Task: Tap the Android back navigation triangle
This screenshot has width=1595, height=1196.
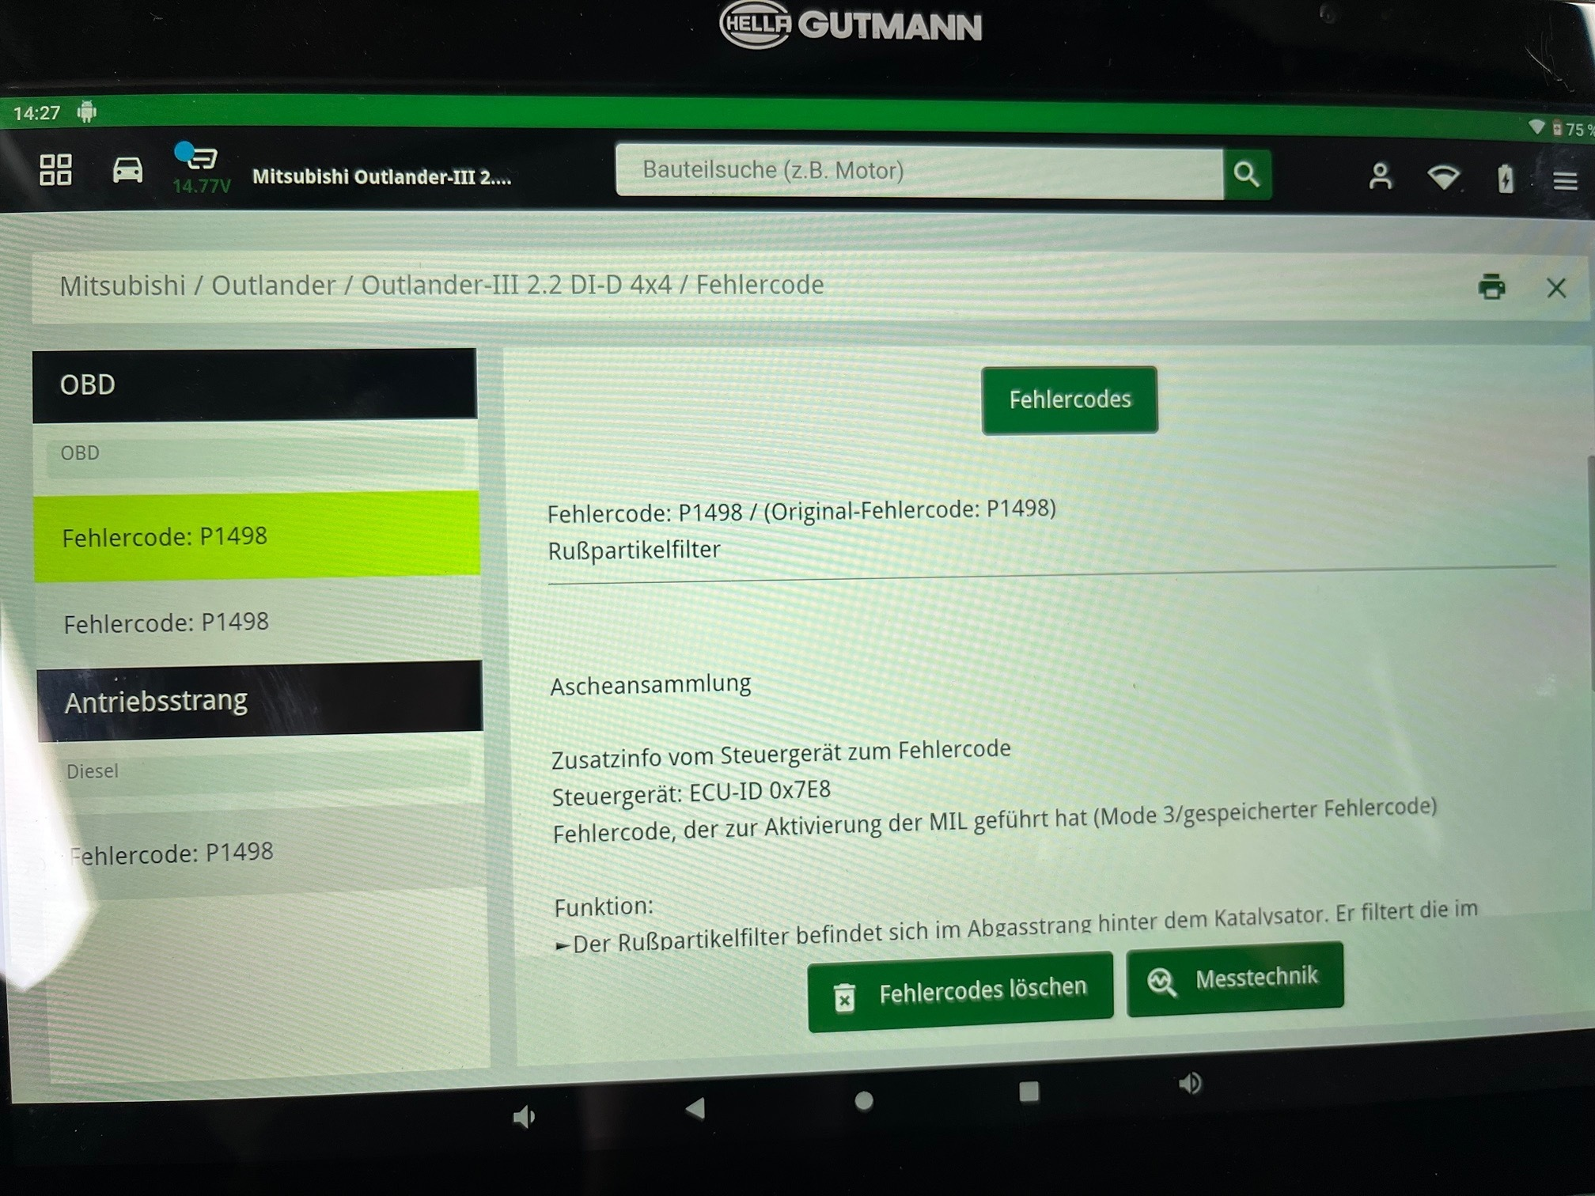Action: tap(695, 1108)
